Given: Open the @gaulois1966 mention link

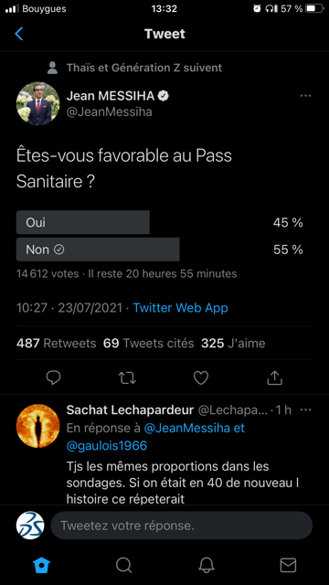Looking at the screenshot, I should click(x=107, y=445).
